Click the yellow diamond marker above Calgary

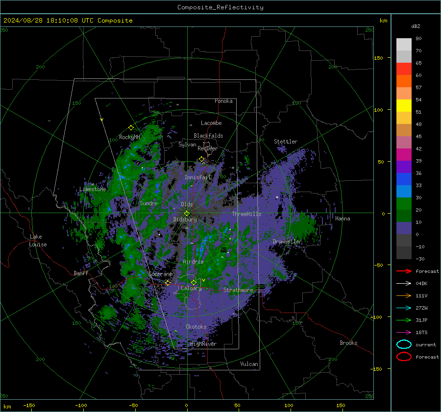(x=194, y=282)
